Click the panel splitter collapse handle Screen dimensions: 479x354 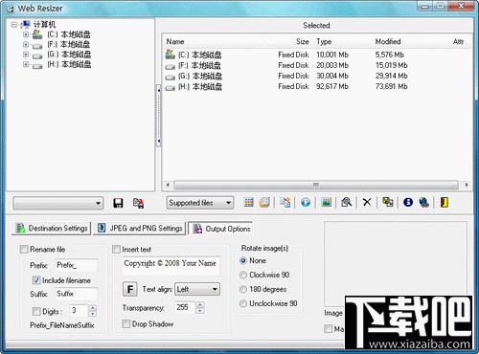[x=158, y=116]
